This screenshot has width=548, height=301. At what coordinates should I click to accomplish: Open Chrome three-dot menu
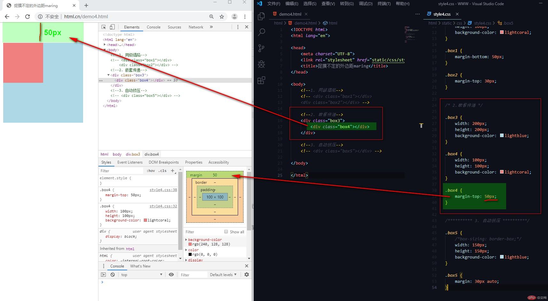(x=245, y=17)
